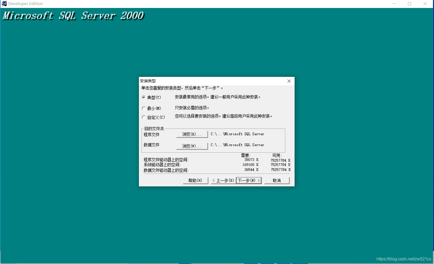Click the 可用 column header
Viewport: 434px width, 264px height.
pos(277,155)
